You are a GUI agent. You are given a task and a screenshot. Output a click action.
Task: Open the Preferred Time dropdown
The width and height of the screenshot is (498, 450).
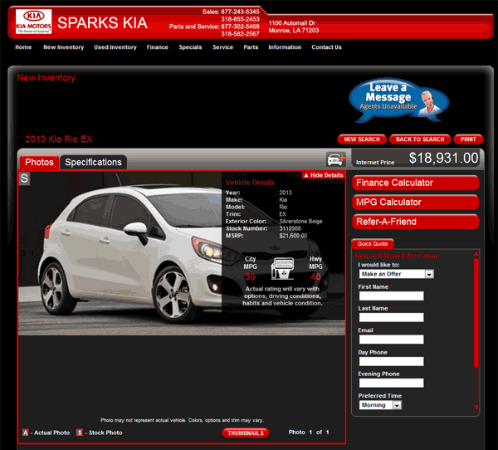click(380, 405)
